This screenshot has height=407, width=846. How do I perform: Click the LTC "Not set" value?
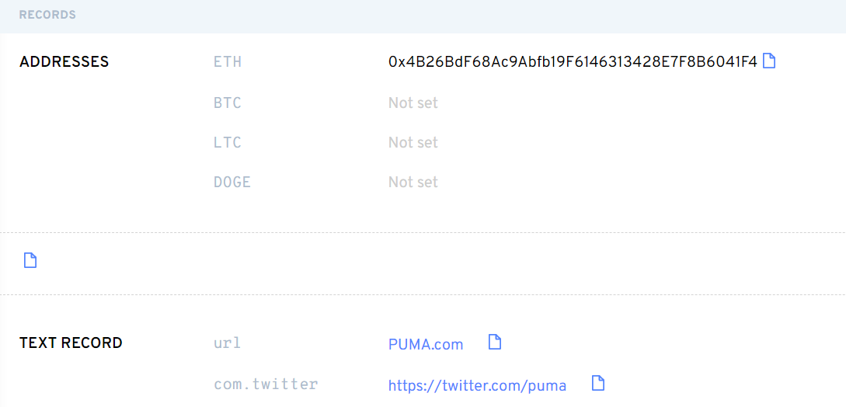413,142
